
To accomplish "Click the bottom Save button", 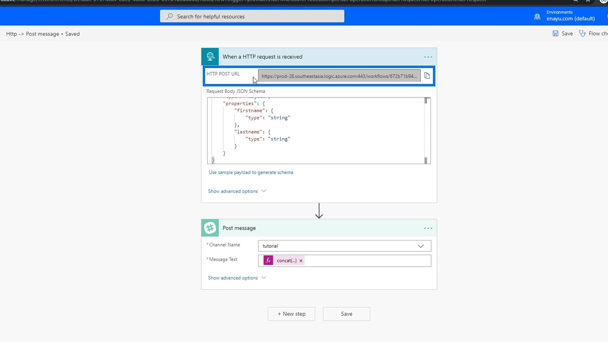I will pyautogui.click(x=346, y=314).
